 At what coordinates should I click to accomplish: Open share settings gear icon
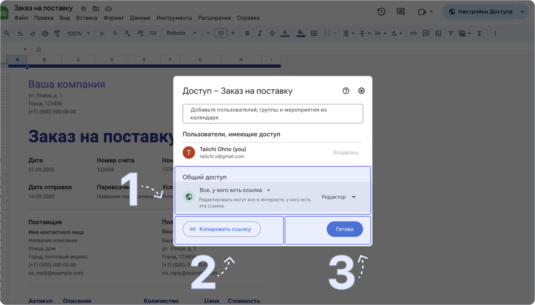point(362,91)
